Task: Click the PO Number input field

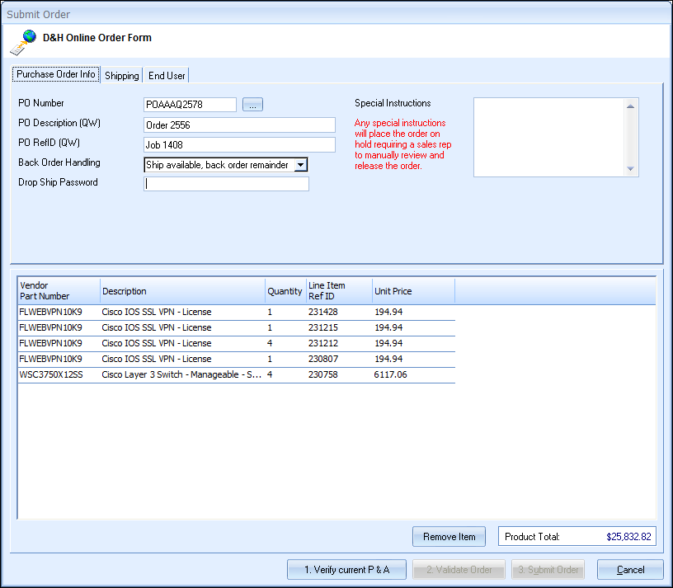Action: tap(190, 105)
